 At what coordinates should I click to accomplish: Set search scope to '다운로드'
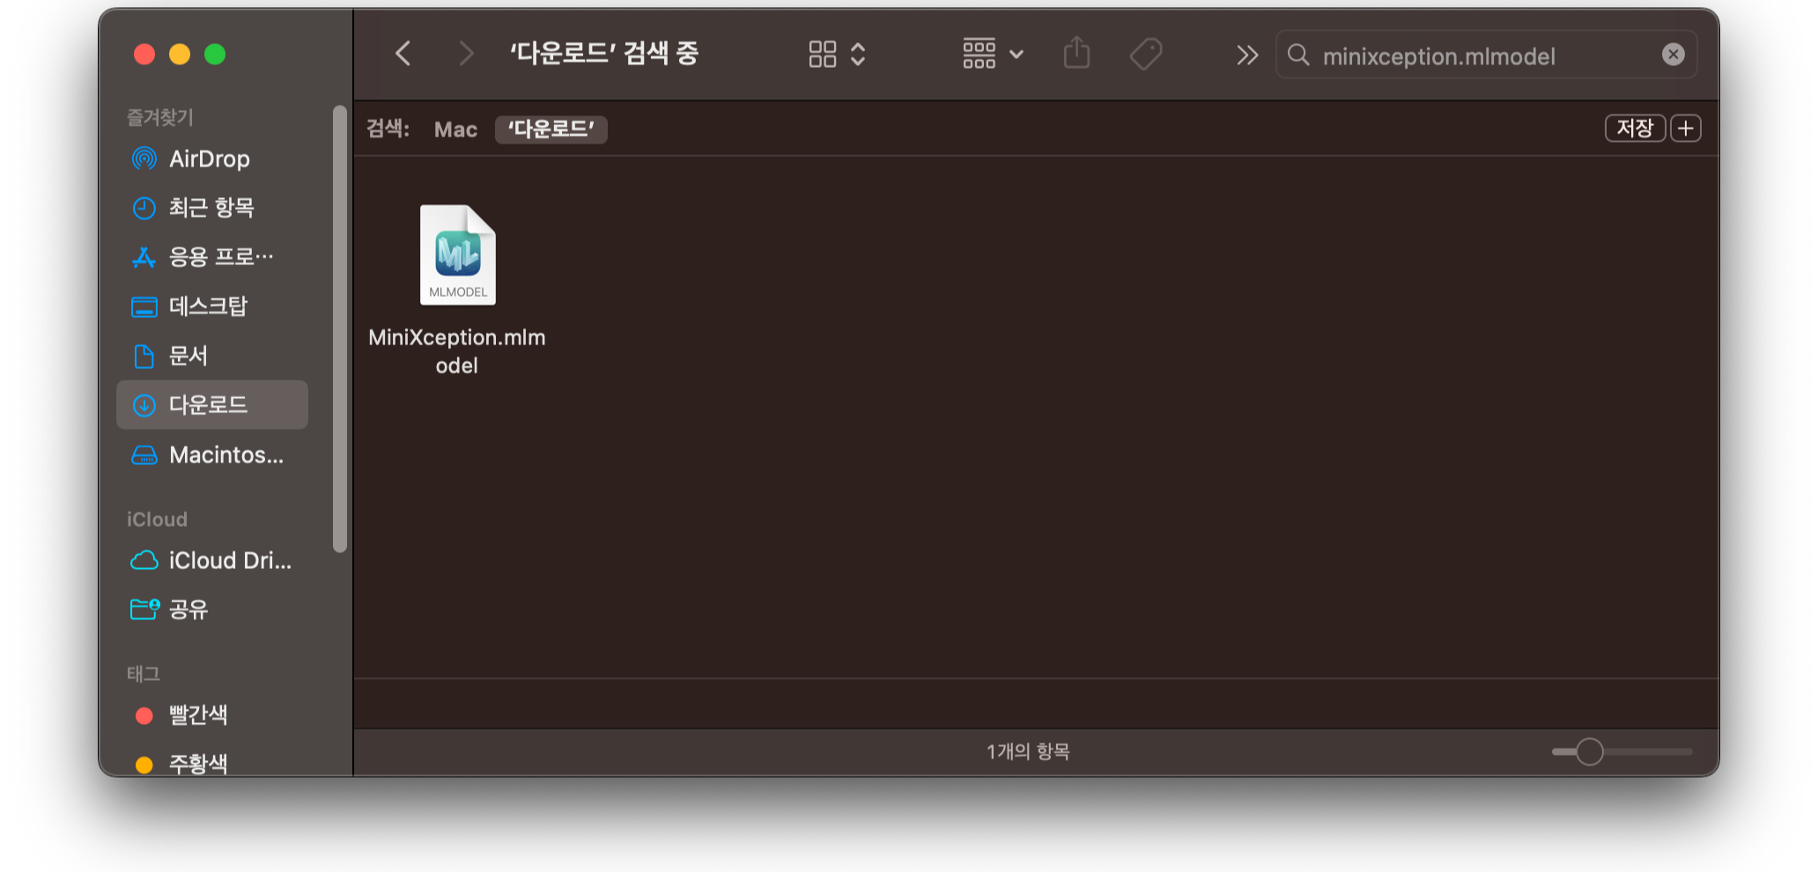tap(551, 129)
